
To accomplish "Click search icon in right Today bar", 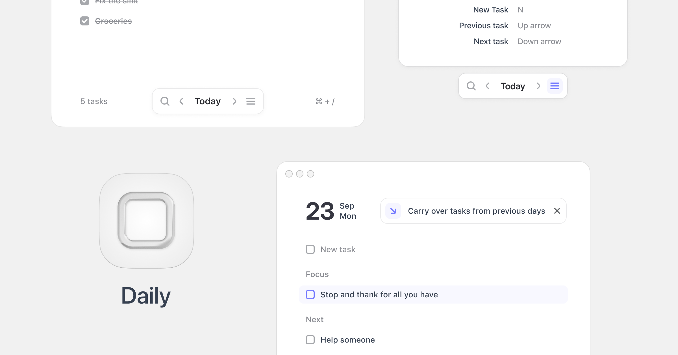I will tap(471, 86).
